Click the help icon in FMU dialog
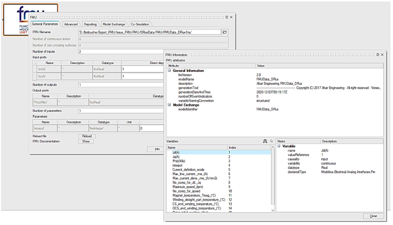Screen dimensions: 393x225 226,17
